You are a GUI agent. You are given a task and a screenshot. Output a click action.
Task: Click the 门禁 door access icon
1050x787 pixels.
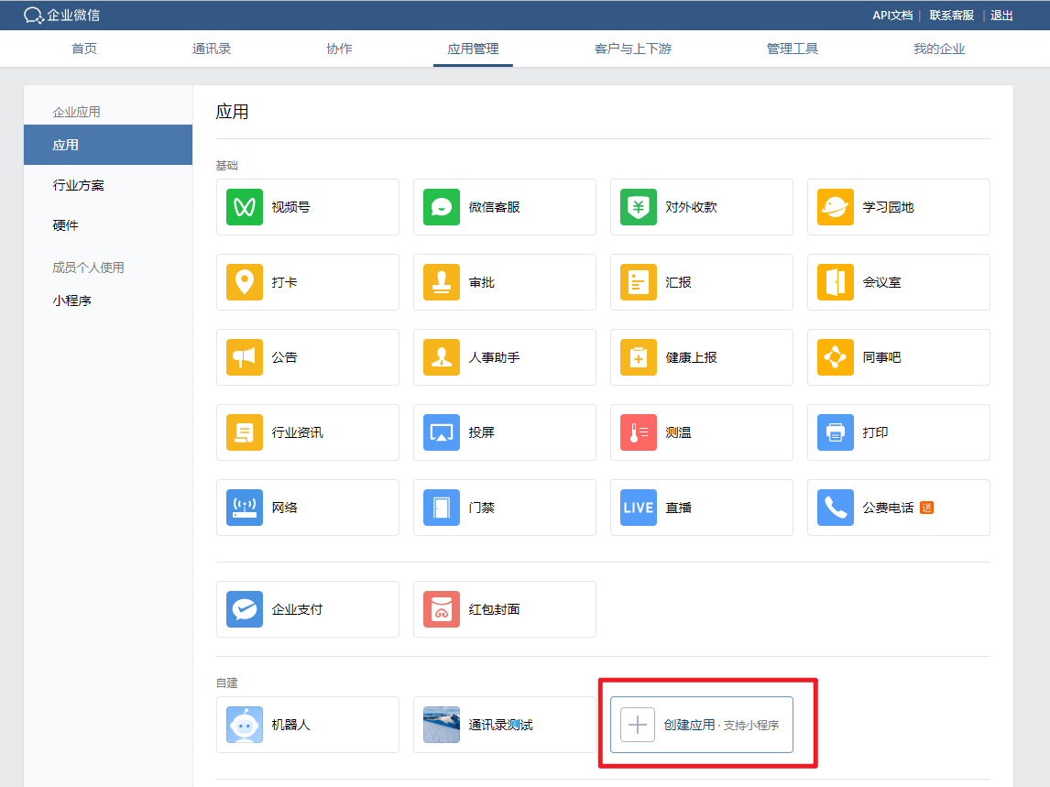click(x=442, y=507)
